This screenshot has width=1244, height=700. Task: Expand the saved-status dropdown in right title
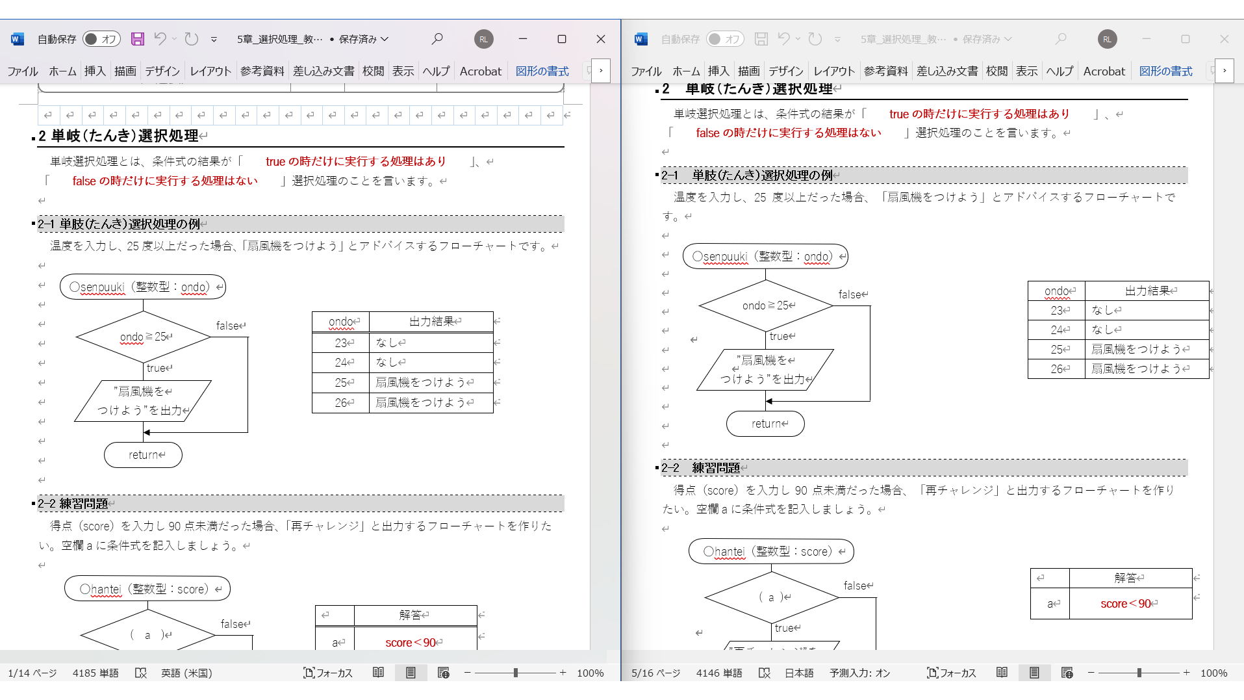[1008, 39]
